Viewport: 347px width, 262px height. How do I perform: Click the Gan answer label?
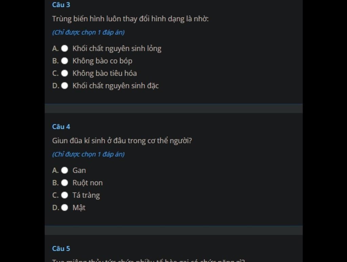coord(79,170)
